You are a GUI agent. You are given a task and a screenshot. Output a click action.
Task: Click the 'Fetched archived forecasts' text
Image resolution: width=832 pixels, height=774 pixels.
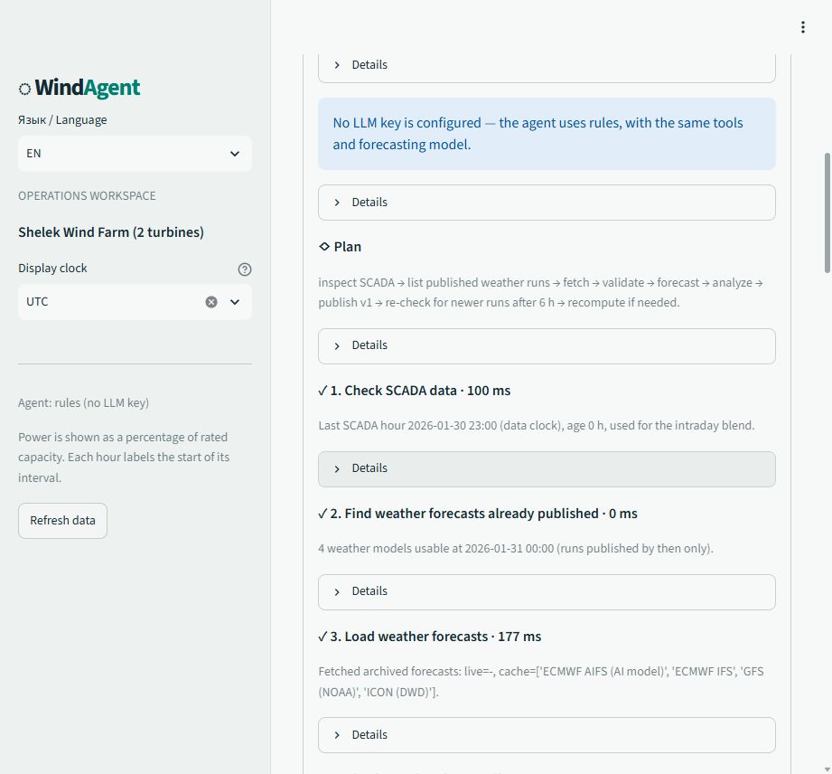pos(541,682)
